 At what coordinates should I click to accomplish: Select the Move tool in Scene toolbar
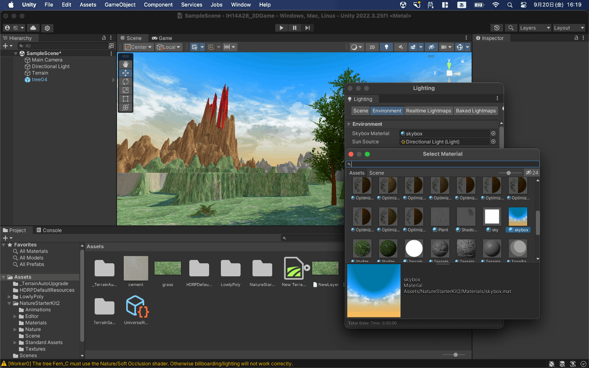coord(125,73)
